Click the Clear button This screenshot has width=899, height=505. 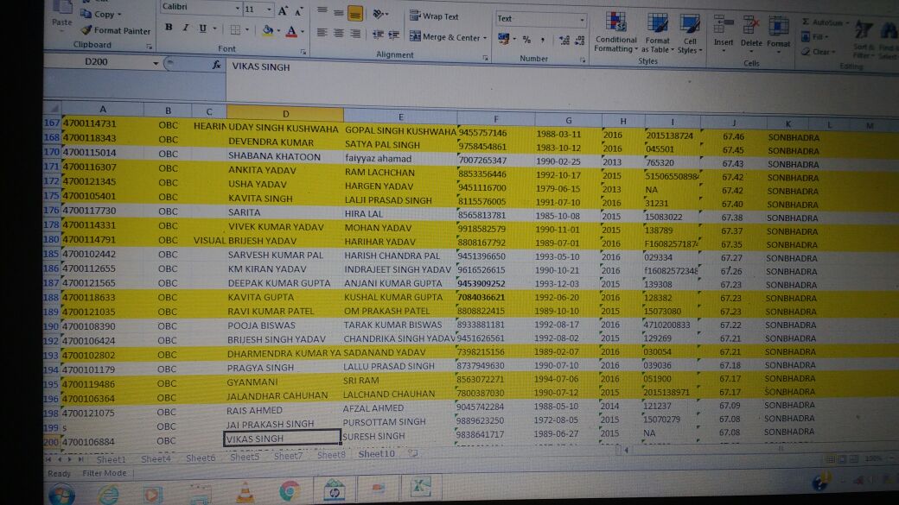point(819,52)
